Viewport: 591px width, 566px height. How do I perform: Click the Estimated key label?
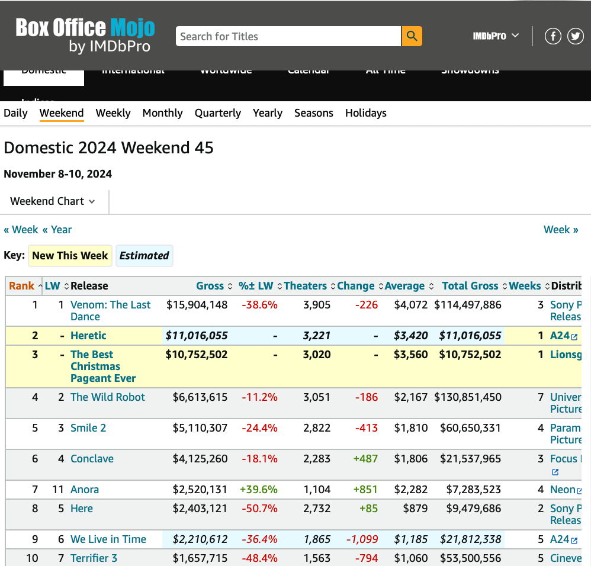pyautogui.click(x=144, y=256)
